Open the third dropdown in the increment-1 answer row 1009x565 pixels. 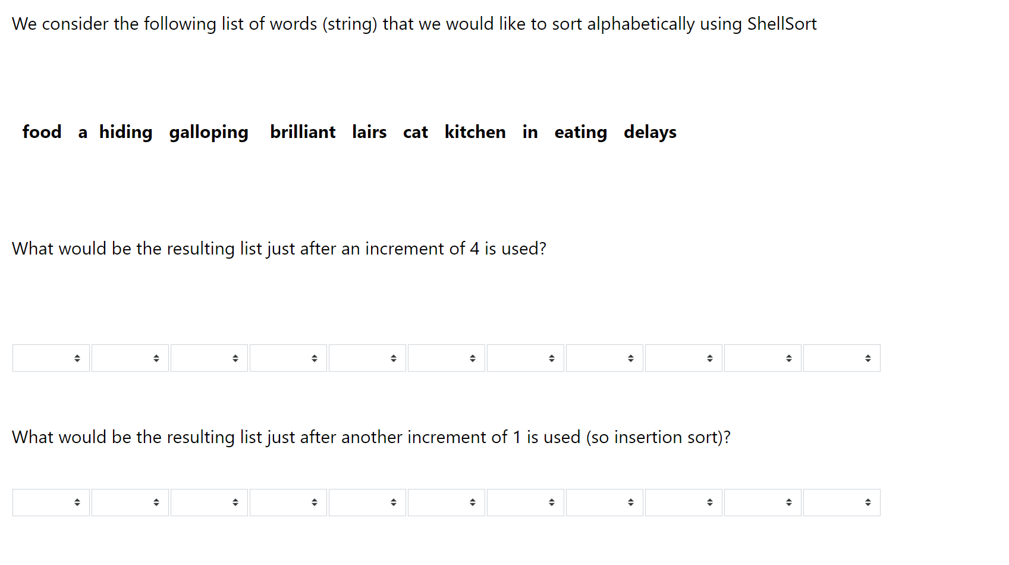pos(209,503)
